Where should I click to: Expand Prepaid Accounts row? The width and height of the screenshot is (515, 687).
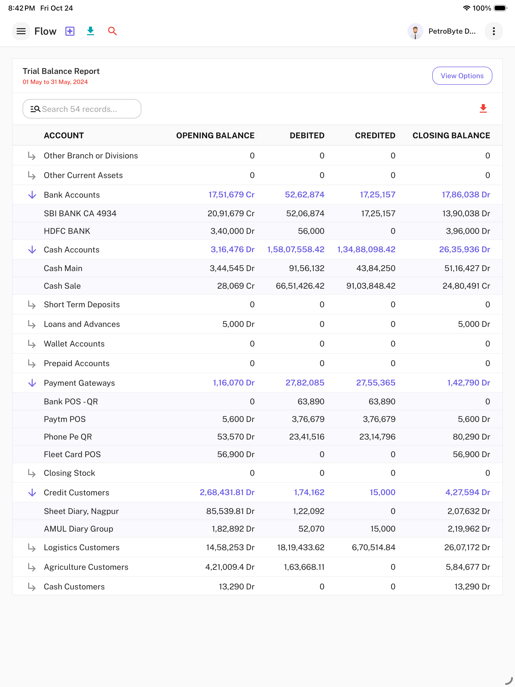32,363
